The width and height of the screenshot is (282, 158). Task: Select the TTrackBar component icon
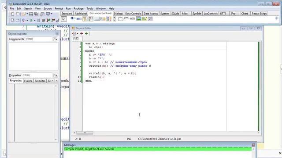click(x=73, y=18)
